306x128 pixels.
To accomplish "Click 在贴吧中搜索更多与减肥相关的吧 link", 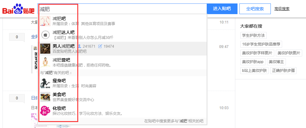I will click(174, 121).
